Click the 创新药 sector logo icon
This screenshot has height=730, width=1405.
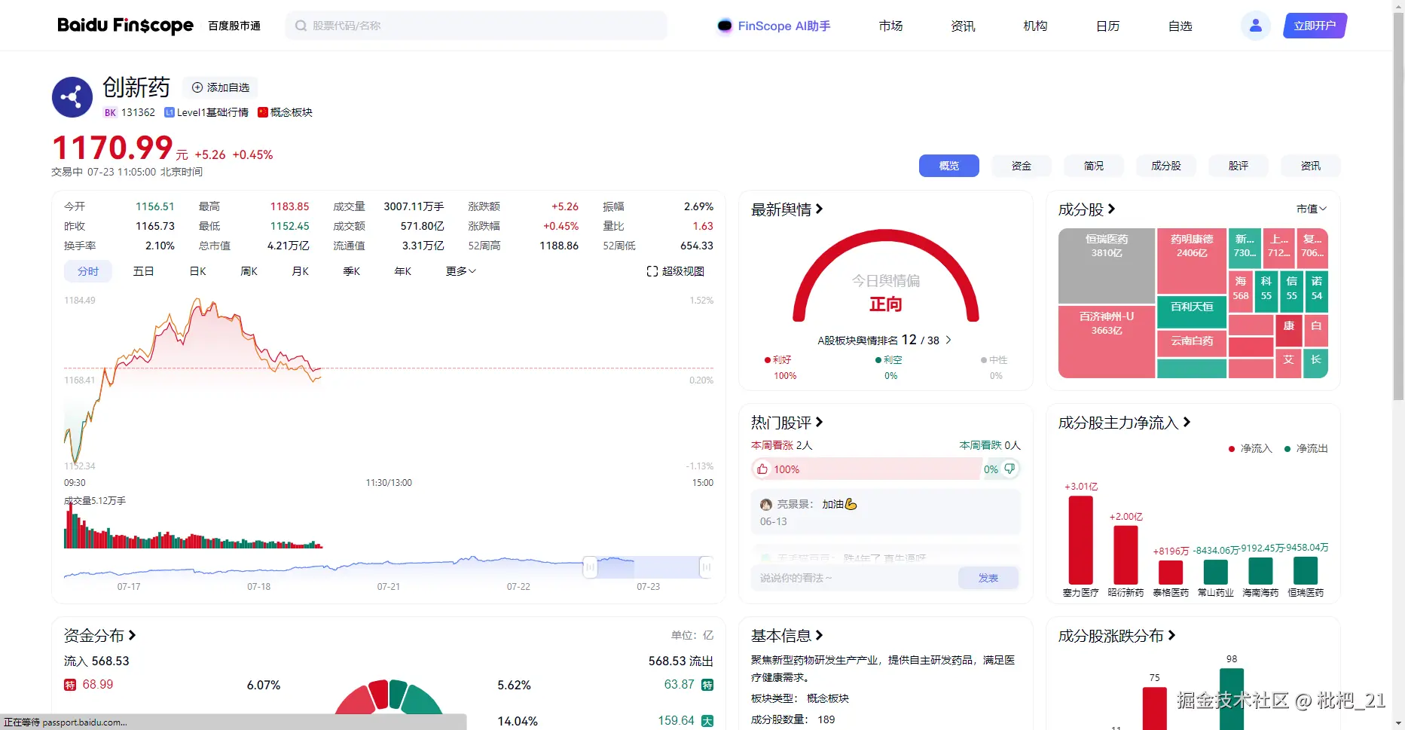(72, 97)
